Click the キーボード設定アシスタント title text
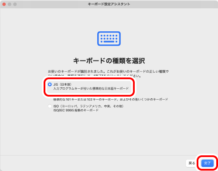The width and height of the screenshot is (218, 171). [x=109, y=4]
